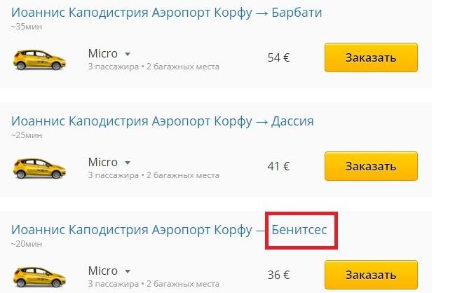Click passenger and luggage info under Дассия Micro
The height and width of the screenshot is (293, 455).
coord(154,175)
